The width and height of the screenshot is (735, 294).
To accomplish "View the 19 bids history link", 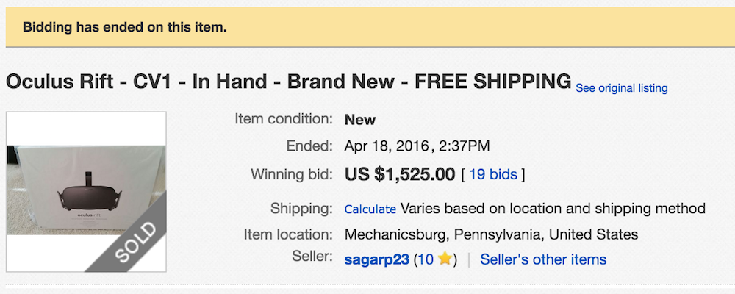I will pyautogui.click(x=492, y=175).
